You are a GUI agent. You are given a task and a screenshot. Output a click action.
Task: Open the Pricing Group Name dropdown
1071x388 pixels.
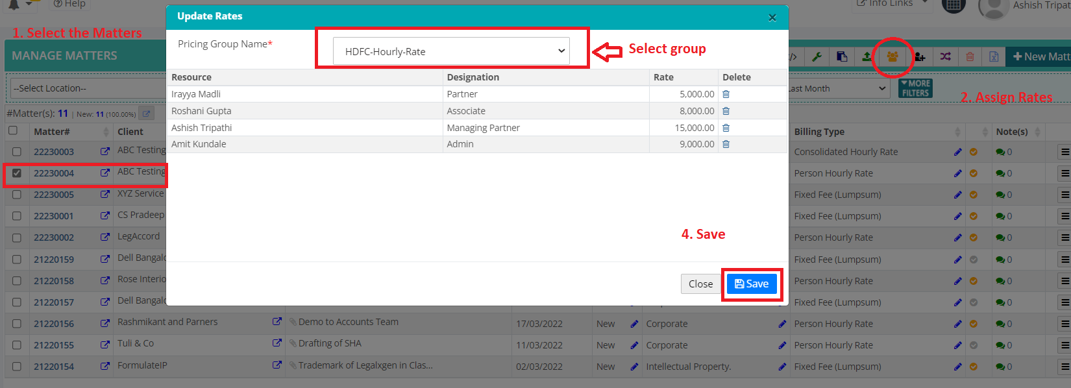451,51
